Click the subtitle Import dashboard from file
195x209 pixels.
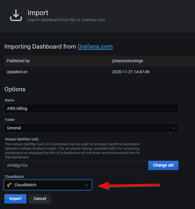(x=66, y=20)
